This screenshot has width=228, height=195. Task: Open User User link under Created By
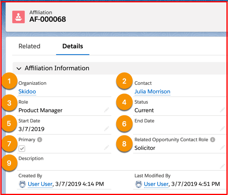(x=40, y=184)
